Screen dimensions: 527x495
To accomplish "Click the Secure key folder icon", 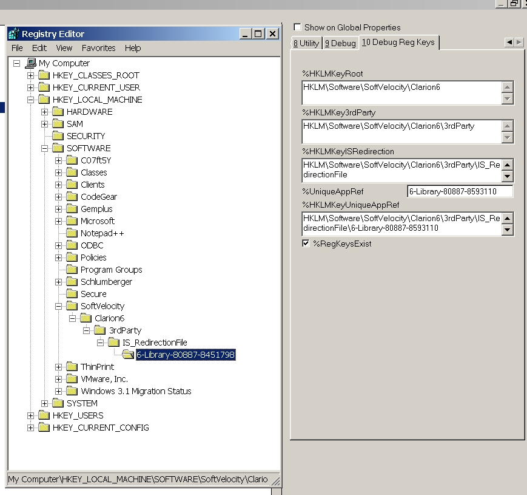I will tap(72, 294).
